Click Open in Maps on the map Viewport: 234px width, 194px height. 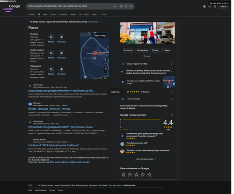click(x=100, y=36)
